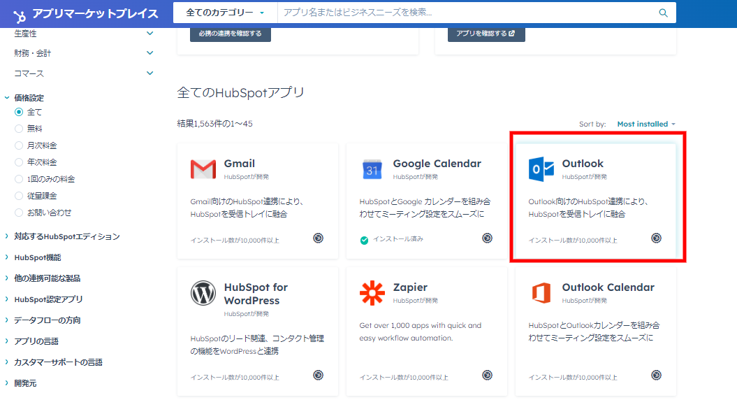Click インストール済み status on Google Calendar
The height and width of the screenshot is (400, 737).
coord(398,239)
